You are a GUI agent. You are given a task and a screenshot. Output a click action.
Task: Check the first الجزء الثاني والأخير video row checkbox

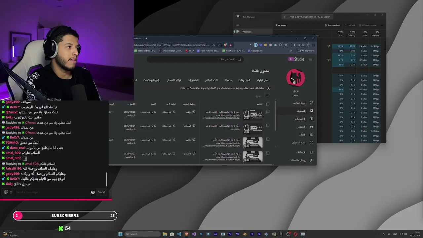pyautogui.click(x=268, y=111)
